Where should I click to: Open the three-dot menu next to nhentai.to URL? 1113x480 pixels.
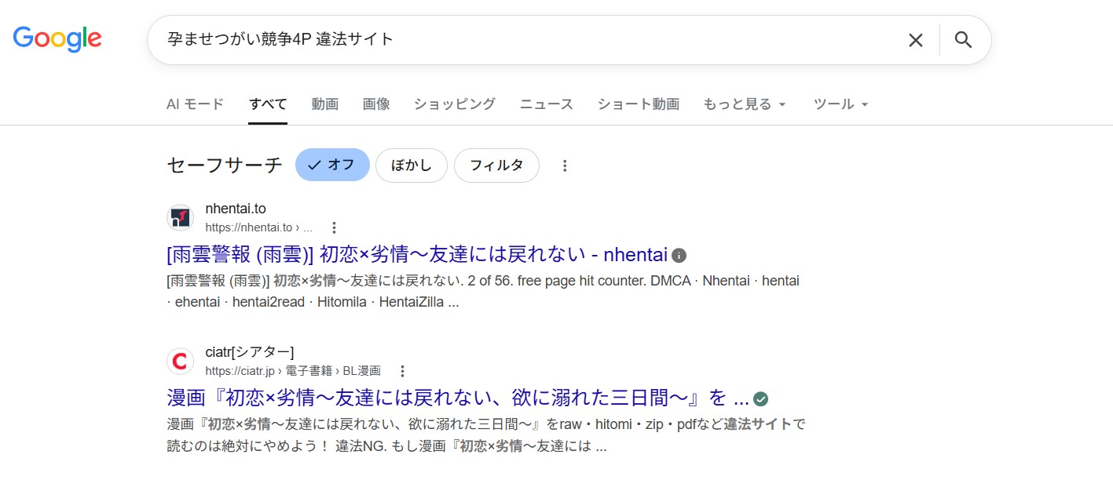(334, 227)
